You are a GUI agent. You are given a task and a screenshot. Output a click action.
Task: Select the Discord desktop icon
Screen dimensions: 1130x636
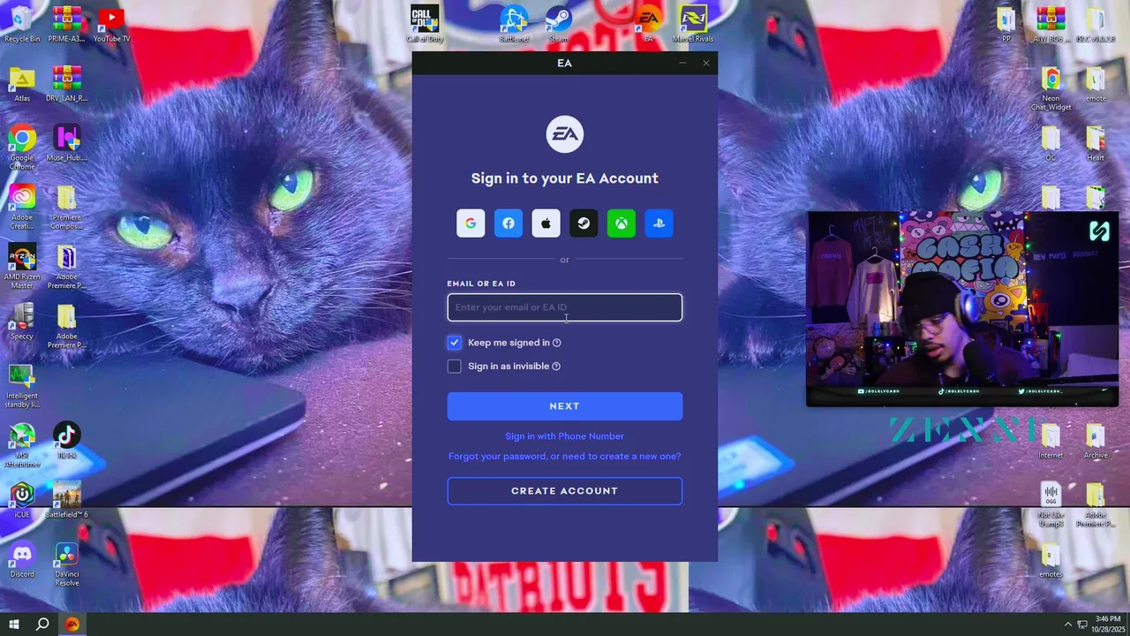coord(22,560)
